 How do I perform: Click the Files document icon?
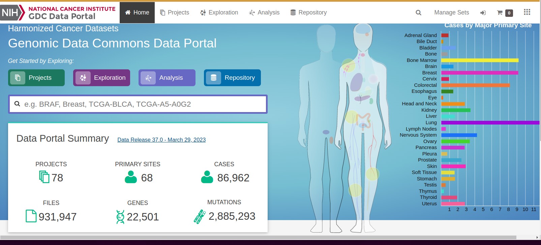coord(31,216)
